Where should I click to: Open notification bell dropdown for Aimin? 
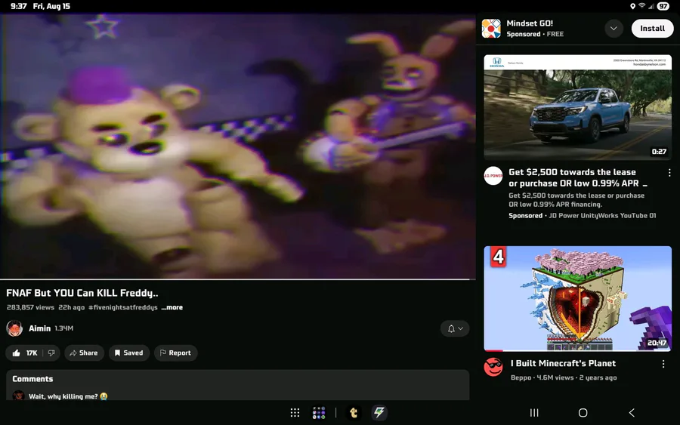tap(455, 328)
